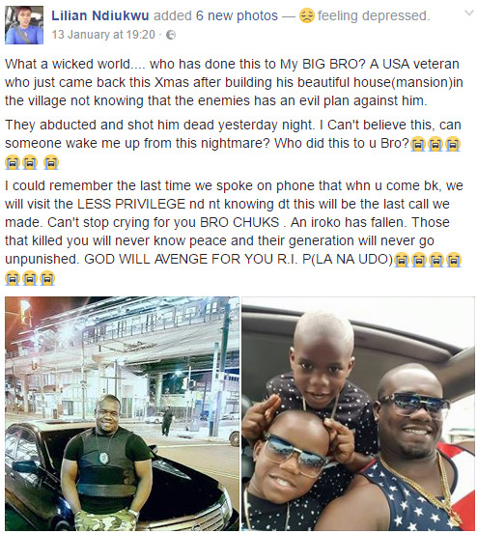477x533 pixels.
Task: Click isolated crying emoji below 'someone wake me'
Action: point(51,162)
